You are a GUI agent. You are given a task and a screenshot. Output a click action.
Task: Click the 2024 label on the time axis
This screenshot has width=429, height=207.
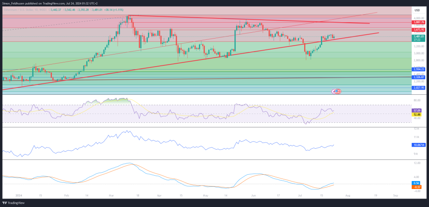(18, 196)
